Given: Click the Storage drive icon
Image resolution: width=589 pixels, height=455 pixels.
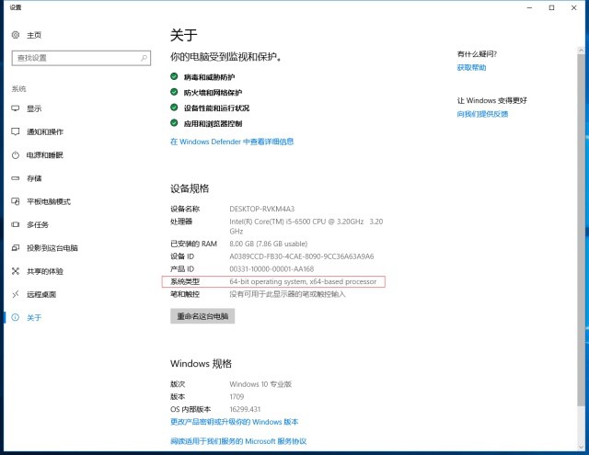Looking at the screenshot, I should point(16,178).
